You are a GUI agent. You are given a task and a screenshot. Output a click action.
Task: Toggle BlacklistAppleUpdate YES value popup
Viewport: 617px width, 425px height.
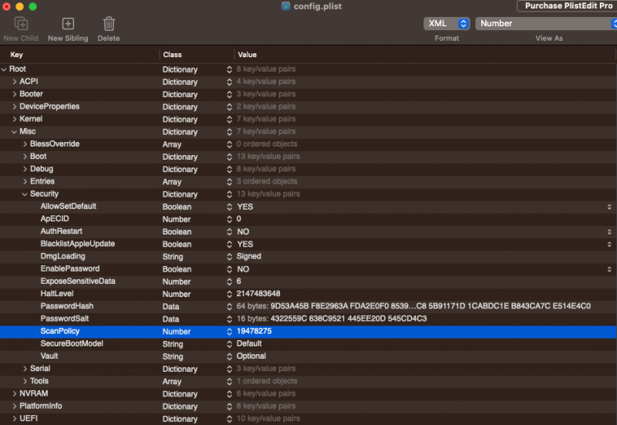pos(609,245)
